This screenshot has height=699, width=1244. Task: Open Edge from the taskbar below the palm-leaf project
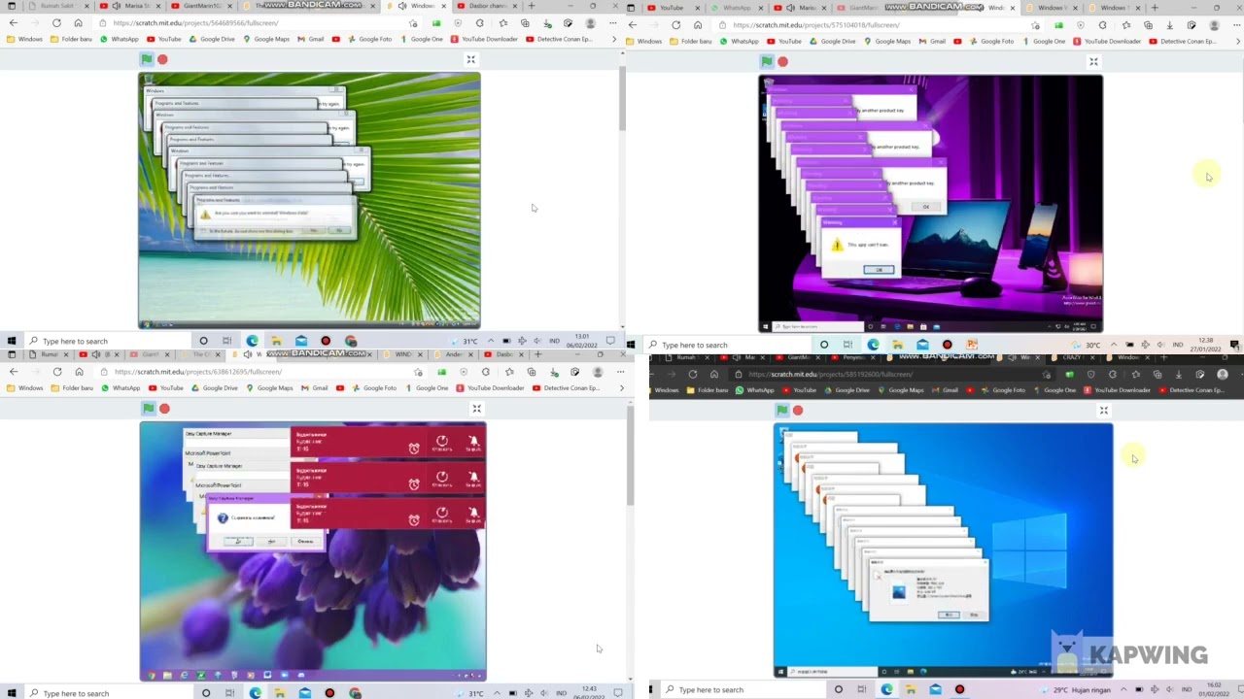pos(253,341)
